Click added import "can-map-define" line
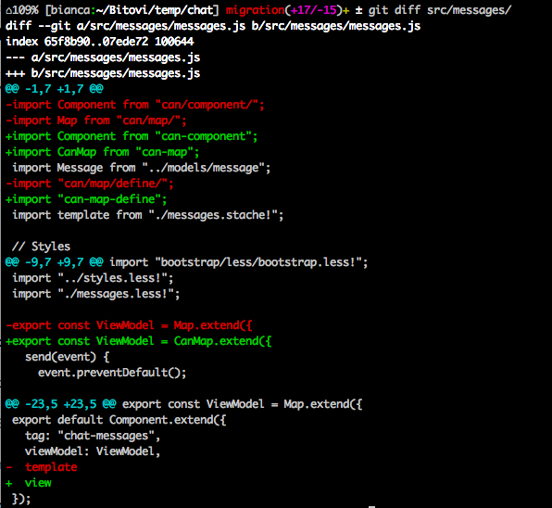 point(87,199)
